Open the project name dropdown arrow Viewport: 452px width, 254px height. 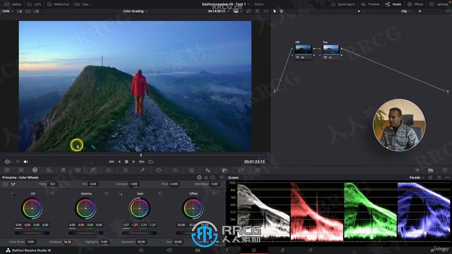point(249,4)
